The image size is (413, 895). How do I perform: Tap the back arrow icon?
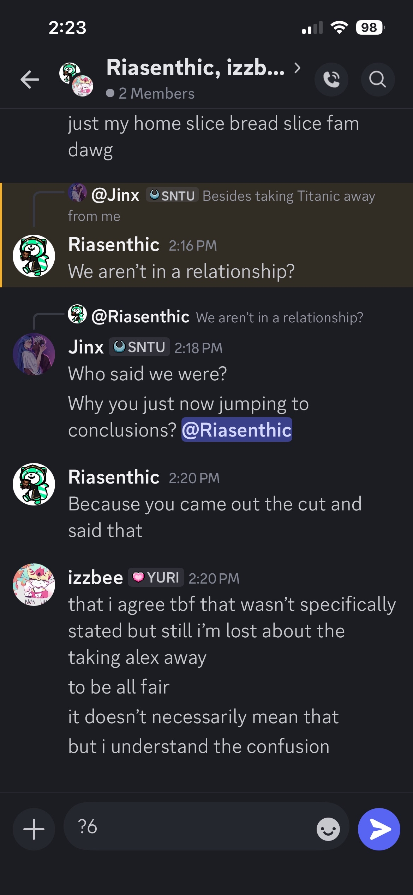tap(30, 79)
